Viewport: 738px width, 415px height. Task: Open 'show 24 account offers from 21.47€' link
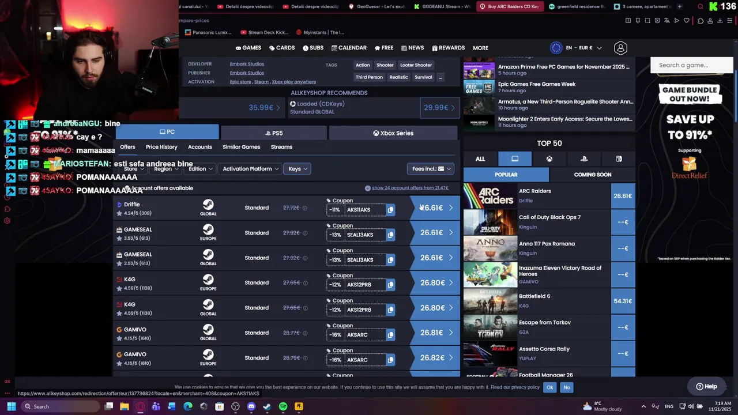pyautogui.click(x=410, y=188)
